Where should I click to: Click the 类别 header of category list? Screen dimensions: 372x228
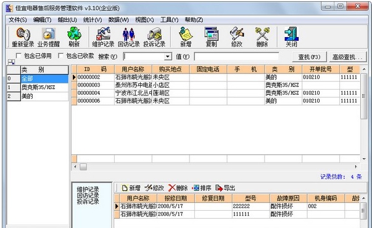tap(44, 70)
